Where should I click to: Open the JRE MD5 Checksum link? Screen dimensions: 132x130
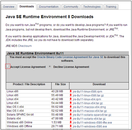25,46
